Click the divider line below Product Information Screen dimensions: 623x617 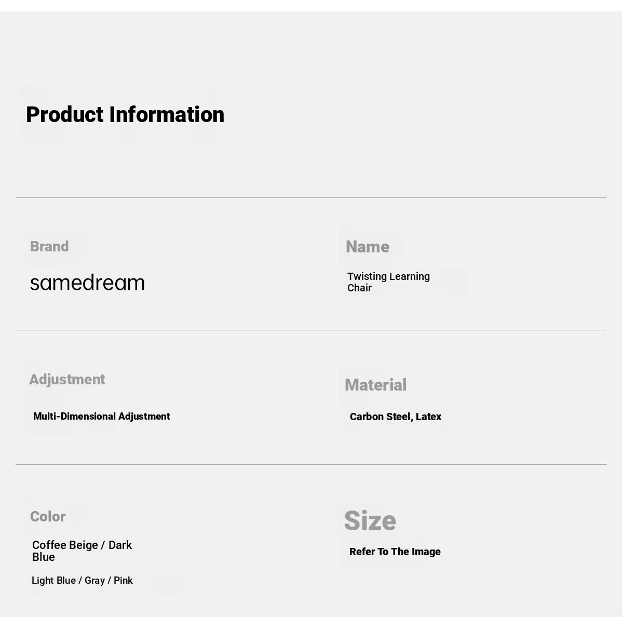click(311, 197)
